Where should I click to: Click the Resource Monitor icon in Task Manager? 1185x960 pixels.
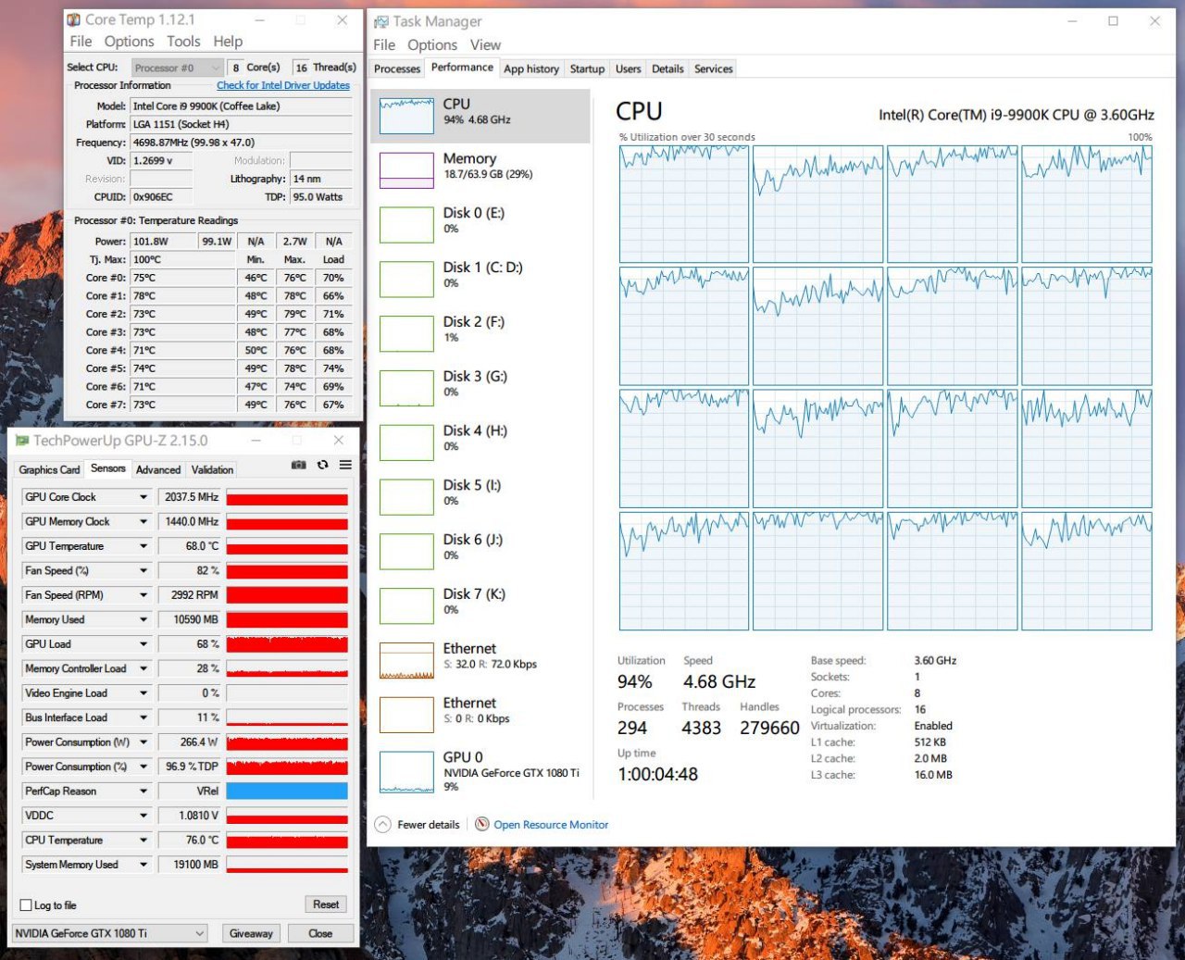click(481, 824)
